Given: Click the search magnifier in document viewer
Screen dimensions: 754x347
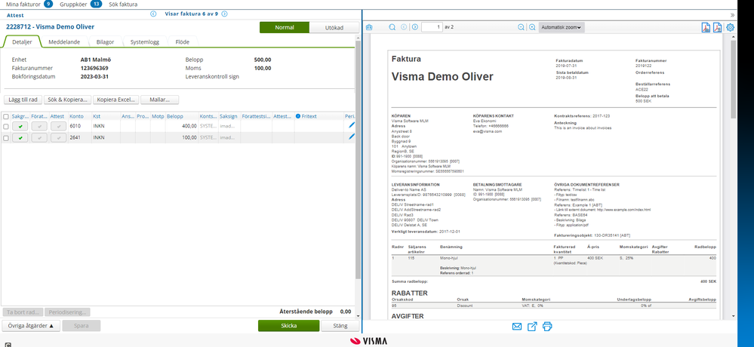Looking at the screenshot, I should (392, 27).
